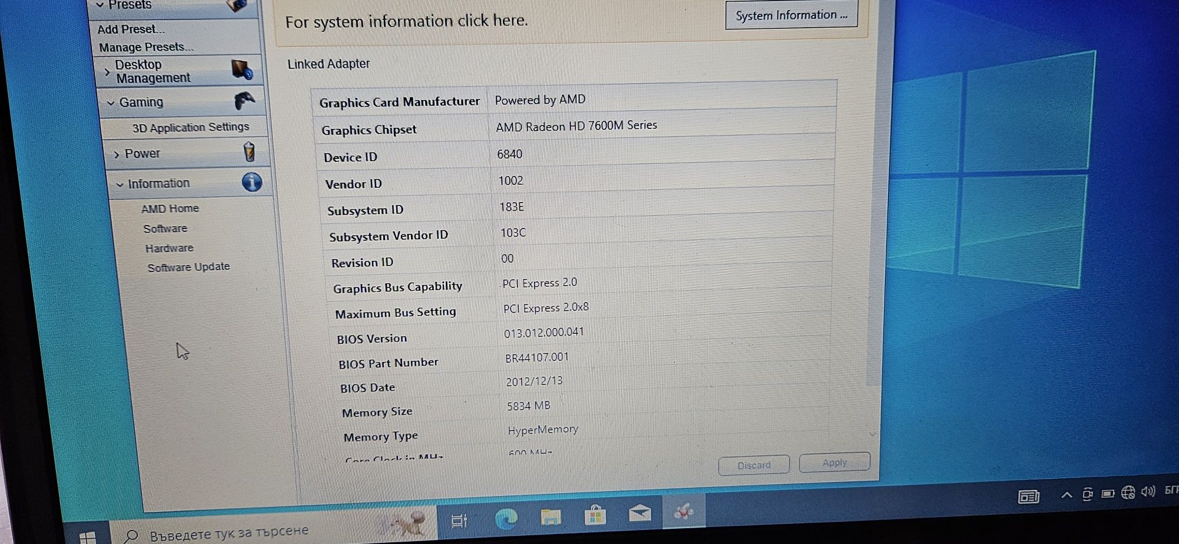Click the volume speaker tray icon
Screen dimensions: 1179x544
[x=1148, y=492]
